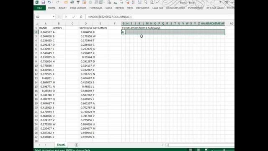Open the Name Box dropdown arrow
Screen dimensions: 268x151
click(x=54, y=17)
